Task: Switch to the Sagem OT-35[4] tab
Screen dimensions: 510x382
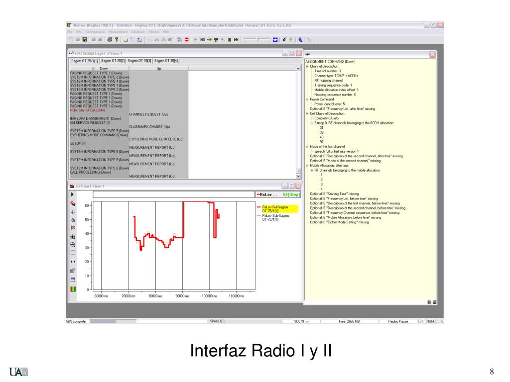Action: click(x=166, y=61)
